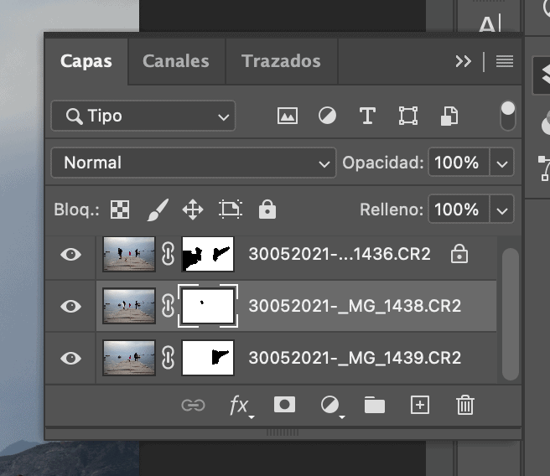550x476 pixels.
Task: Filter layers by type text icon
Action: 367,116
